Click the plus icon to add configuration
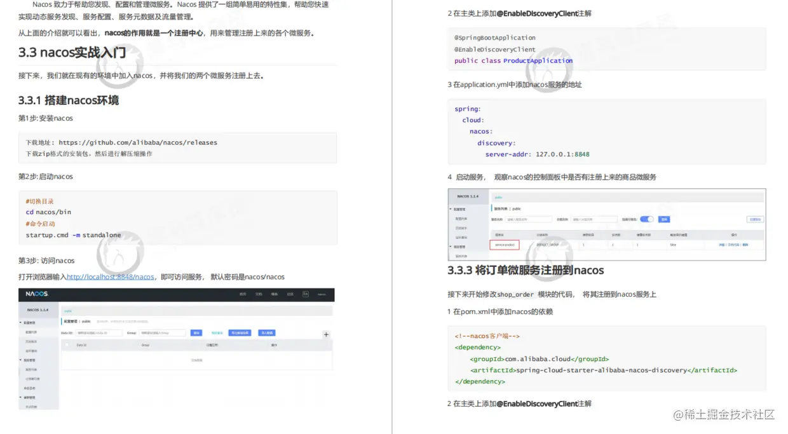788x434 pixels. [x=326, y=334]
